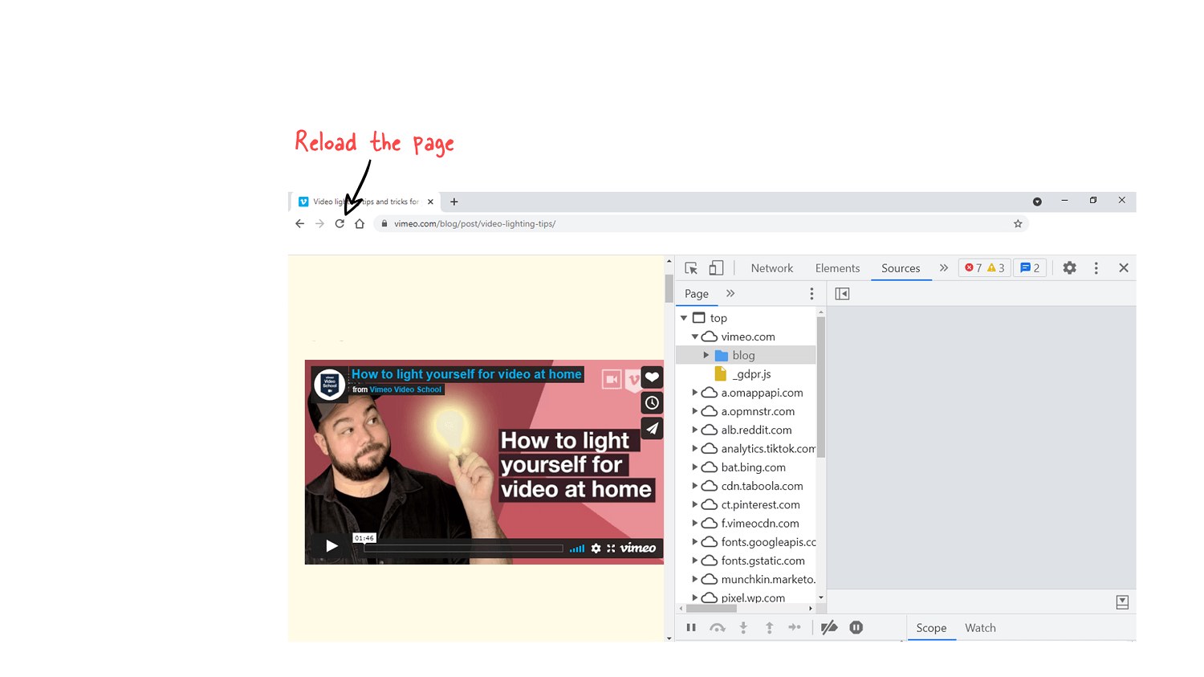The image size is (1204, 677).
Task: Reload the page with the refresh icon
Action: [340, 224]
